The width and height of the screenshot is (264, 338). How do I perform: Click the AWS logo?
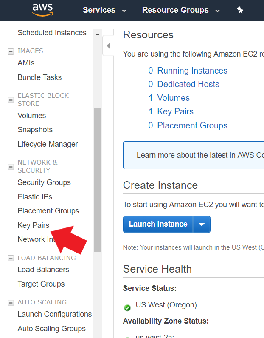42,10
